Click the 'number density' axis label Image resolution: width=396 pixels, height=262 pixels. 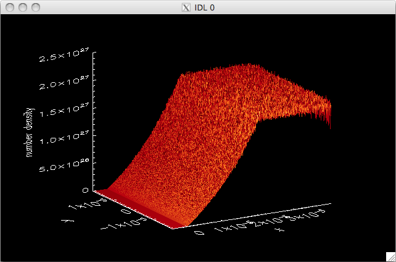(x=30, y=132)
